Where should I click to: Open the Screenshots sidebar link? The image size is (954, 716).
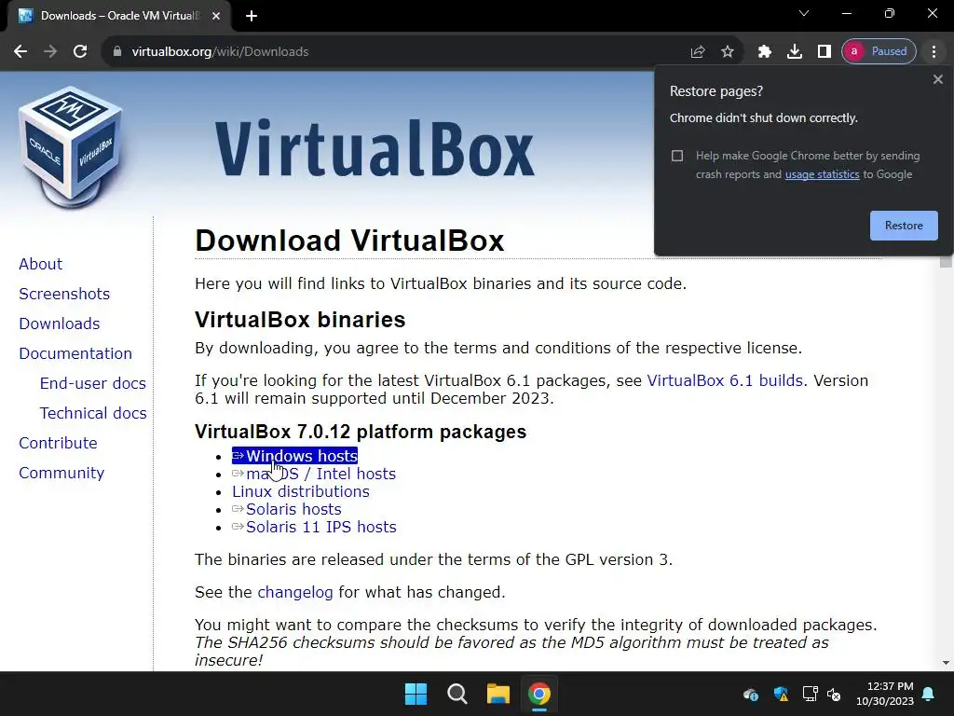(x=64, y=294)
